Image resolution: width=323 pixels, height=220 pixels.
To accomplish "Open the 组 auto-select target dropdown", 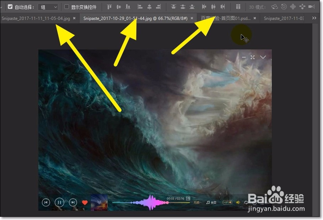I will click(x=48, y=7).
